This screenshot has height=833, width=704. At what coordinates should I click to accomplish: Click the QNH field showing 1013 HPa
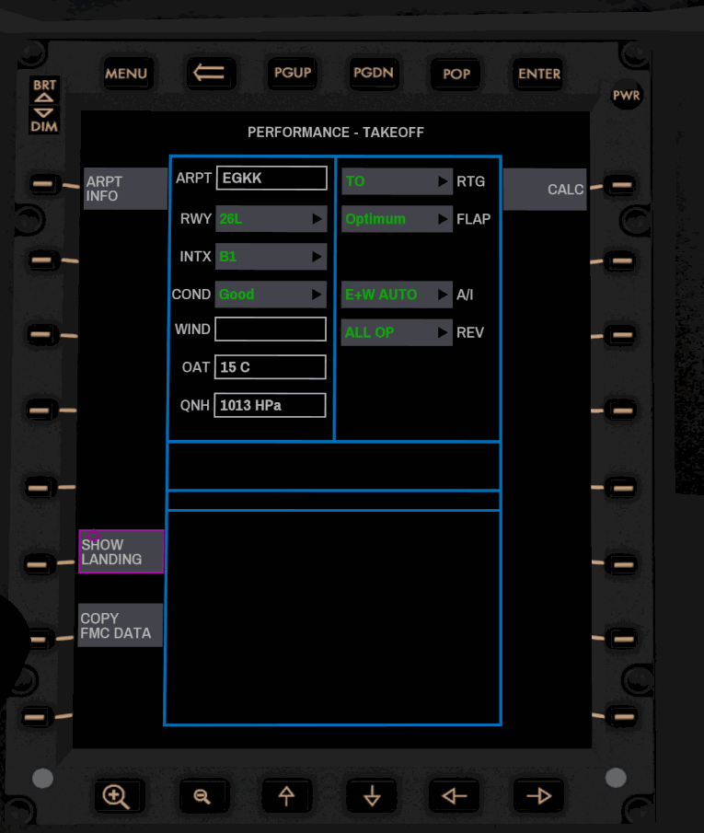270,405
